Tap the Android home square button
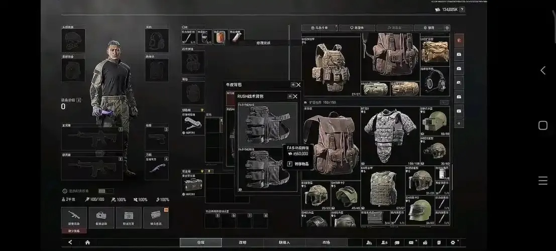The height and width of the screenshot is (251, 556). click(x=543, y=125)
